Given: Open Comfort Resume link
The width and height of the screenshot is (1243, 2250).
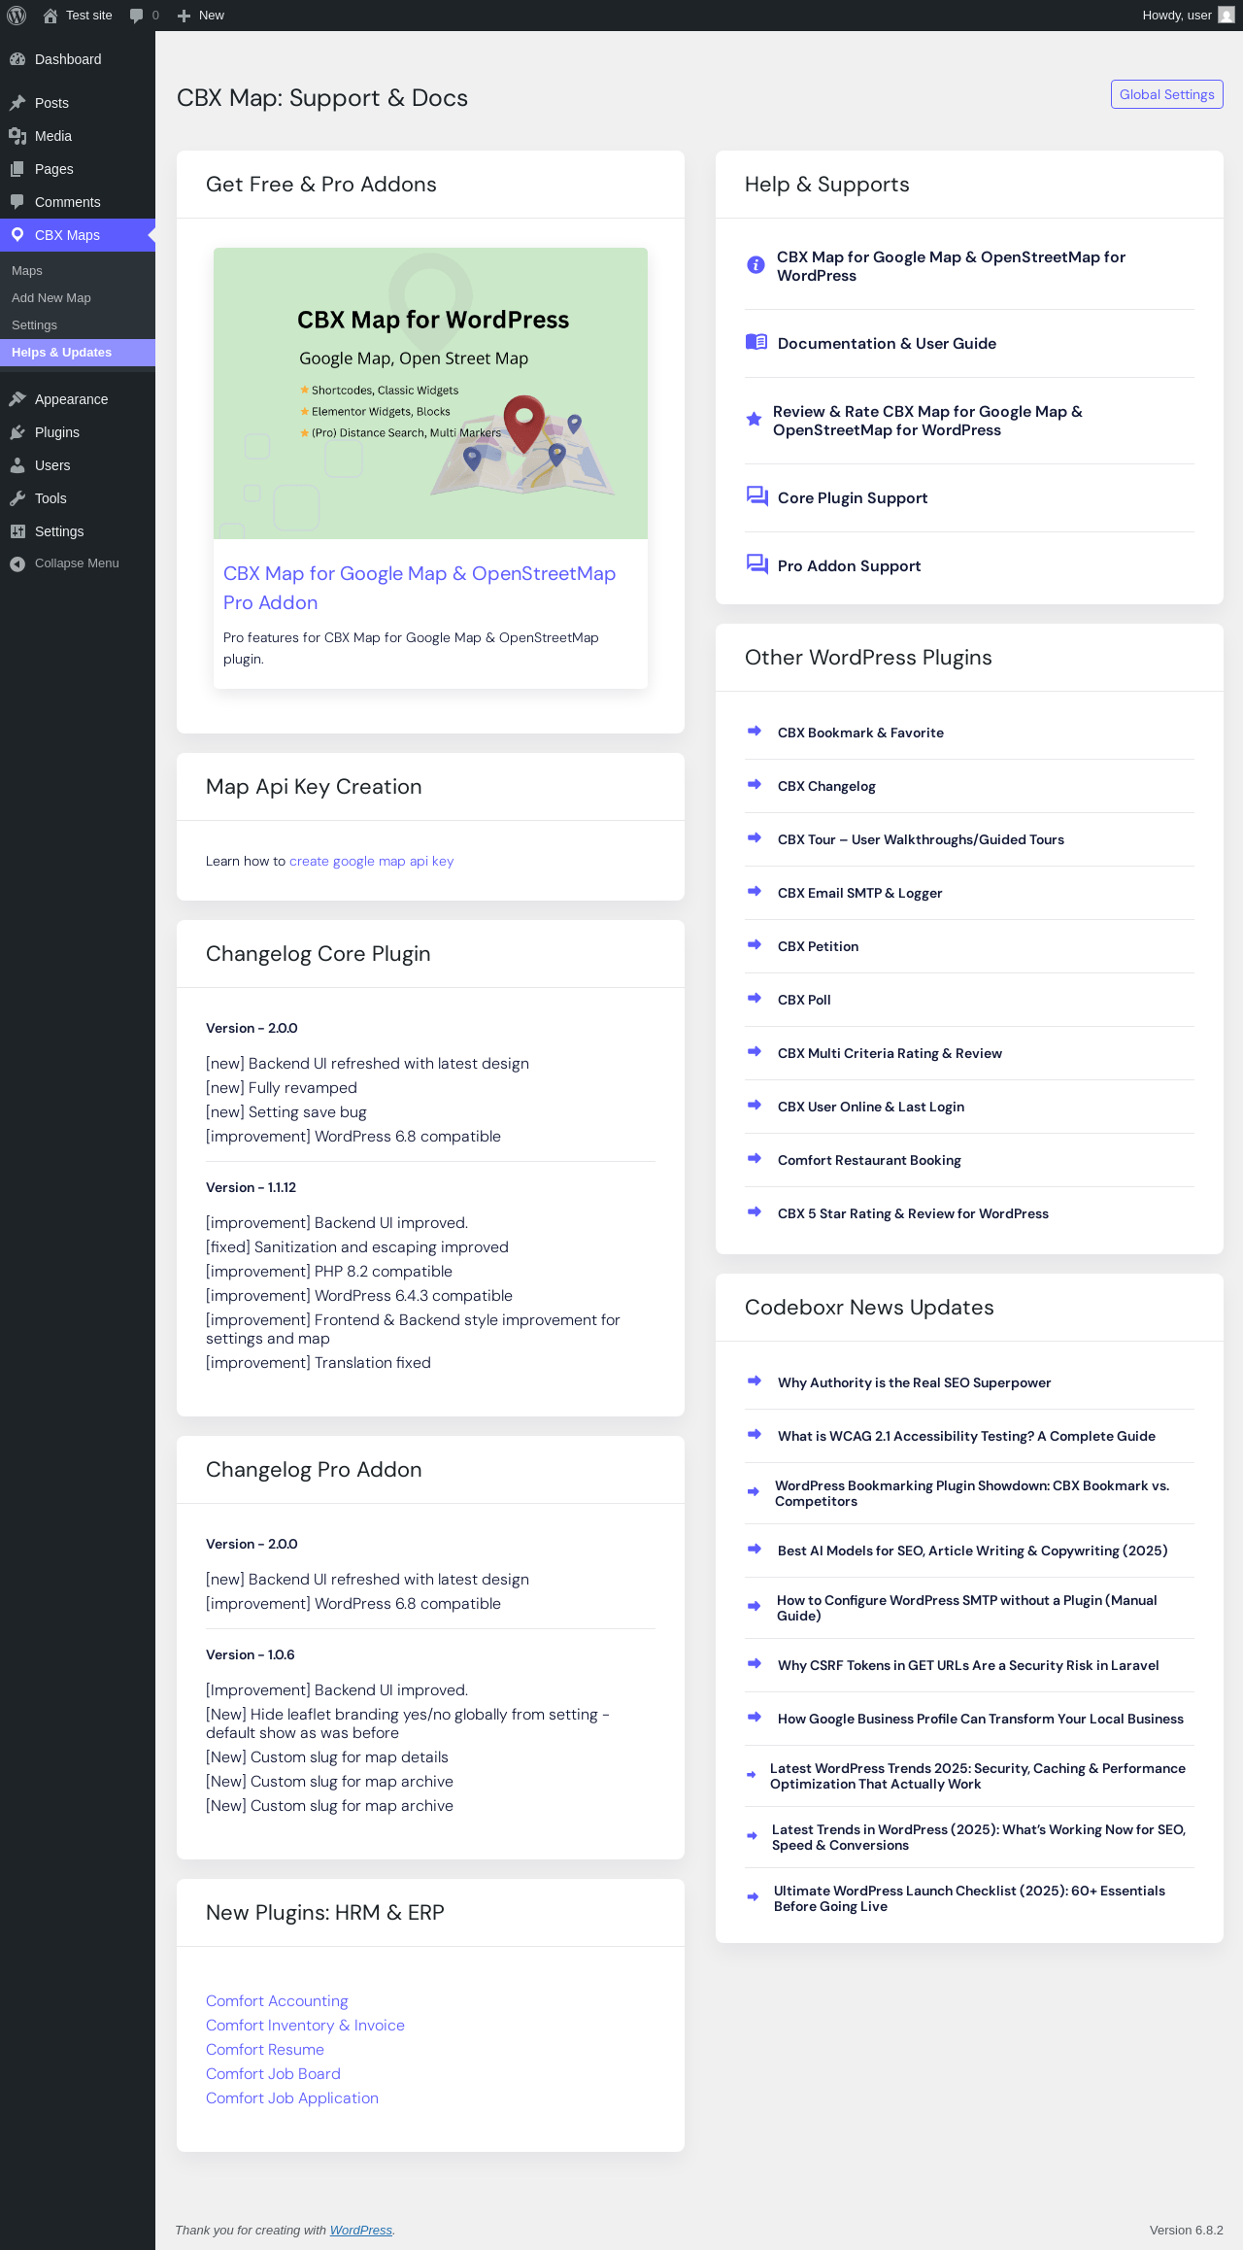Looking at the screenshot, I should (x=265, y=2049).
